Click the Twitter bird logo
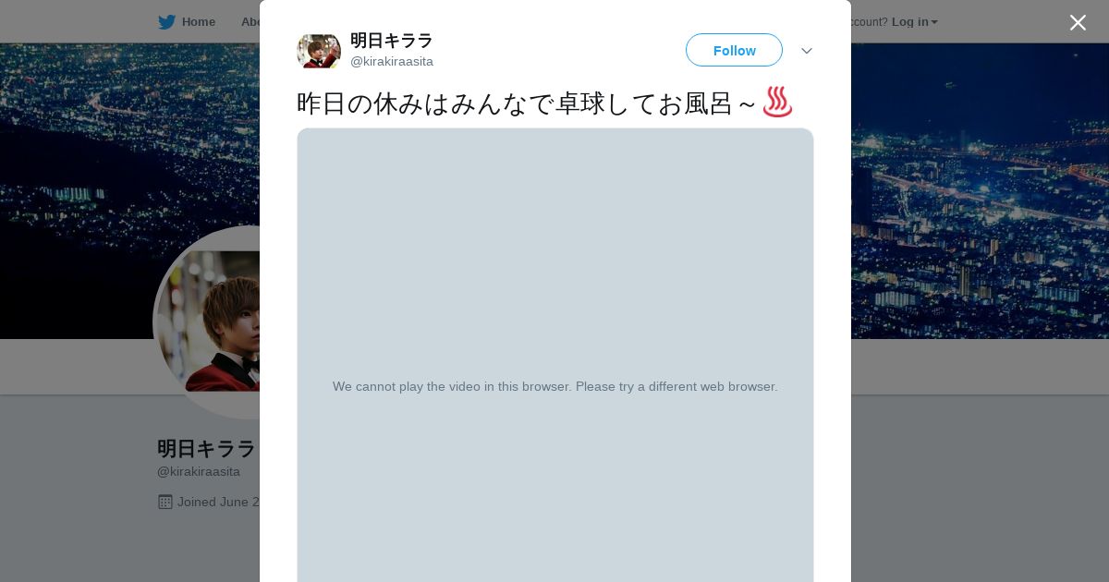This screenshot has width=1109, height=582. (x=166, y=22)
